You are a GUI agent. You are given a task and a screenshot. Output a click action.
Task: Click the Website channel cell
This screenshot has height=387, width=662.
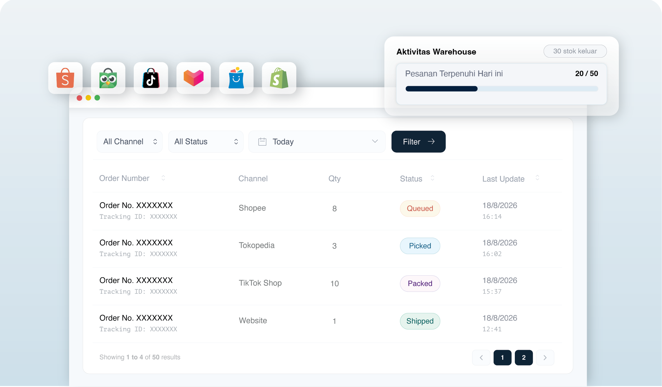253,320
